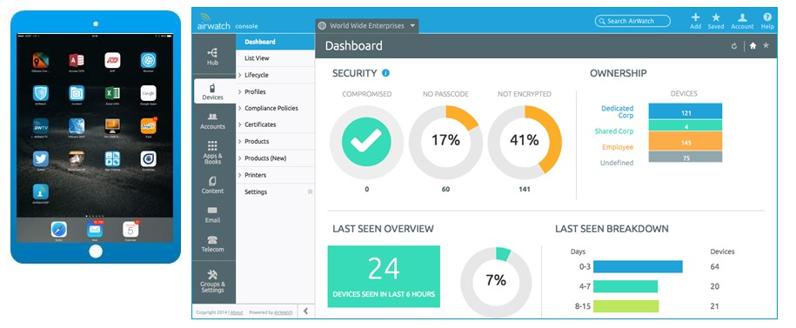
Task: Select the Dashboard menu item
Action: point(276,42)
